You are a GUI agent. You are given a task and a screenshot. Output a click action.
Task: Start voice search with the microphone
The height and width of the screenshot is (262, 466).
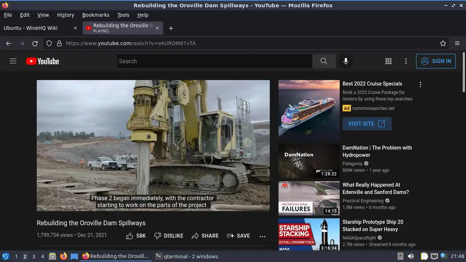(346, 61)
